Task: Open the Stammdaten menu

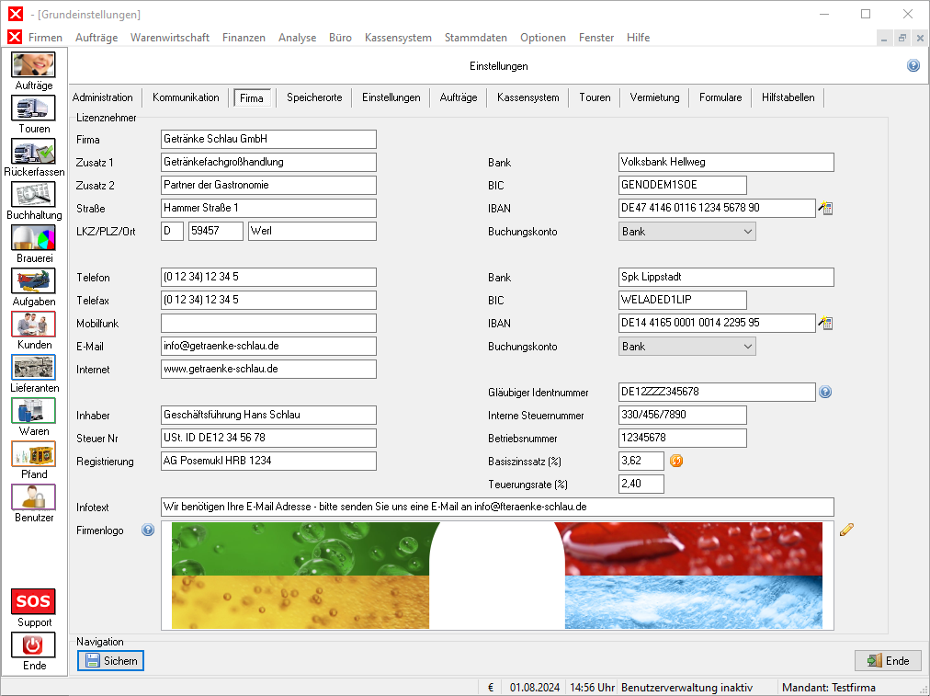Action: [x=475, y=38]
